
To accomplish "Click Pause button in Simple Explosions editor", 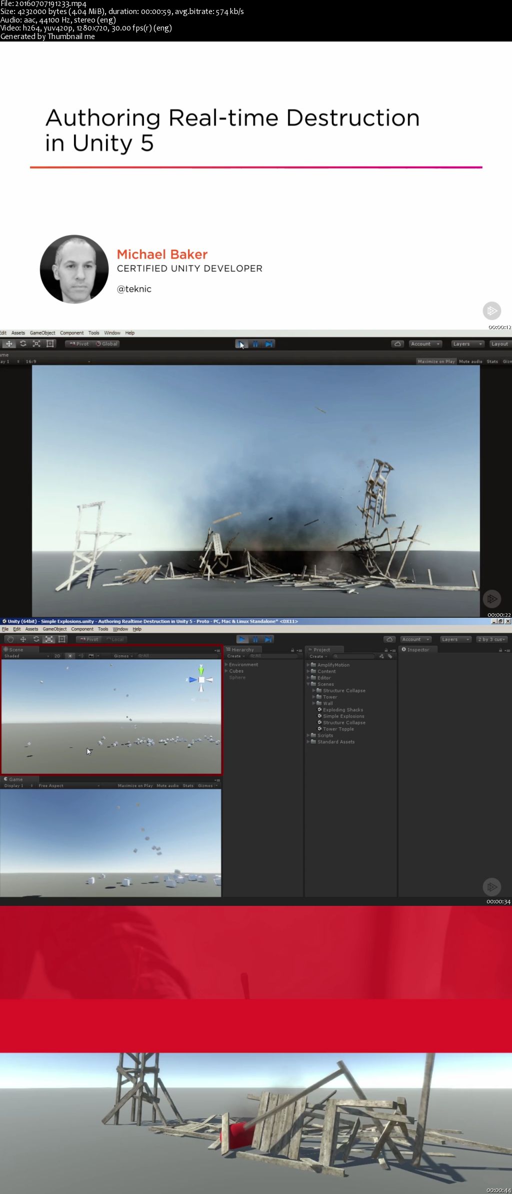I will click(255, 639).
